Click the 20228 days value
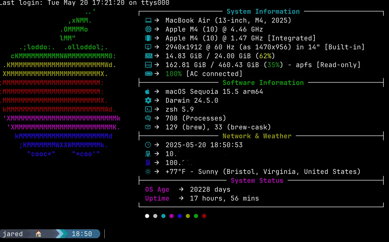 tap(210, 189)
